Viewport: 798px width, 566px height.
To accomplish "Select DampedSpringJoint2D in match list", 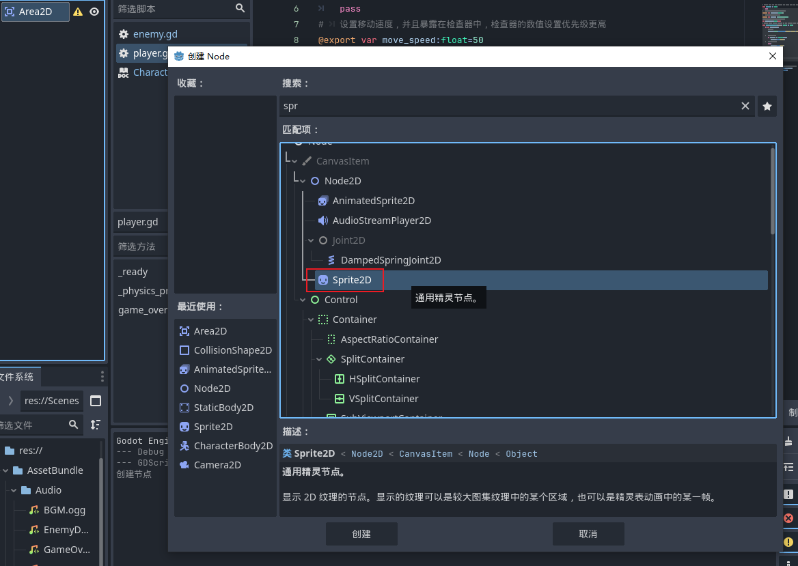I will (x=391, y=260).
